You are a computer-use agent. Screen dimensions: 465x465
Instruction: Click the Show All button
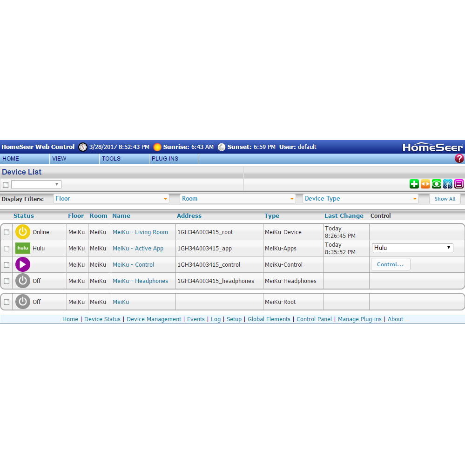pyautogui.click(x=445, y=199)
